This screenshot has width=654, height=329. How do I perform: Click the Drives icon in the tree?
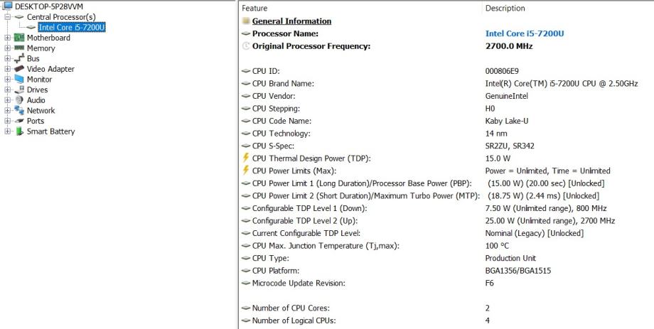(19, 90)
